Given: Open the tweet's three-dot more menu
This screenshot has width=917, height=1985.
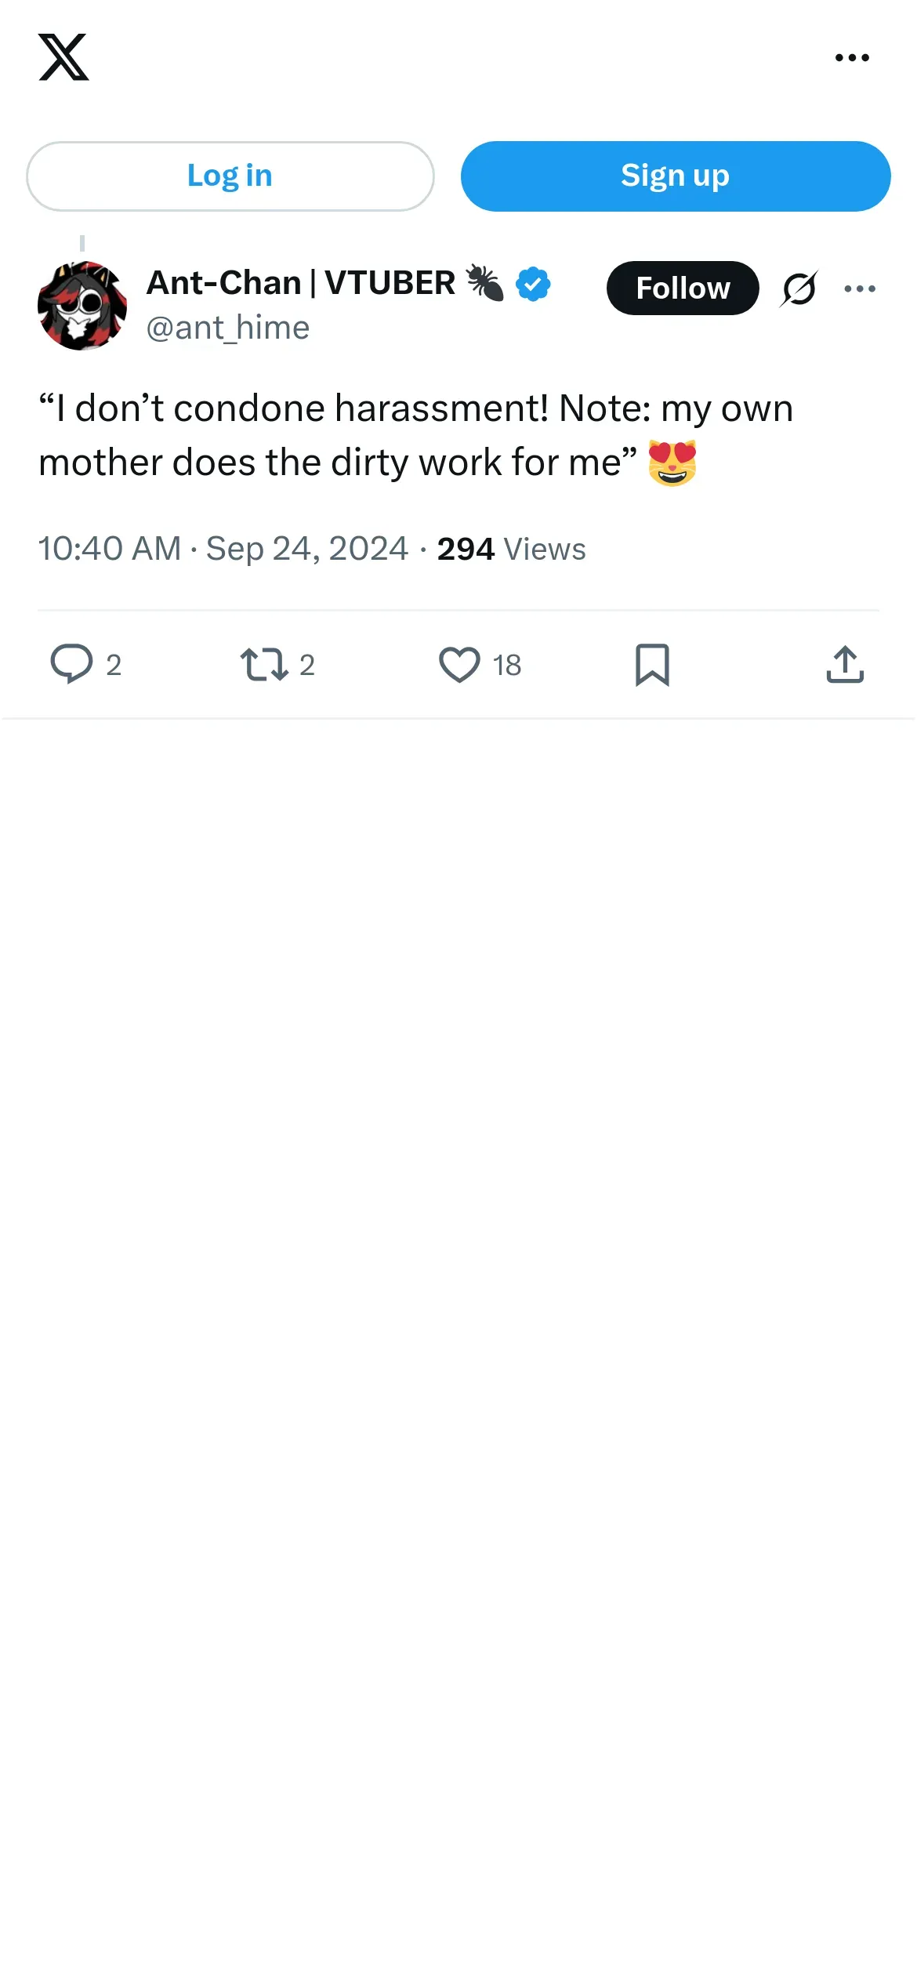Looking at the screenshot, I should (x=860, y=288).
